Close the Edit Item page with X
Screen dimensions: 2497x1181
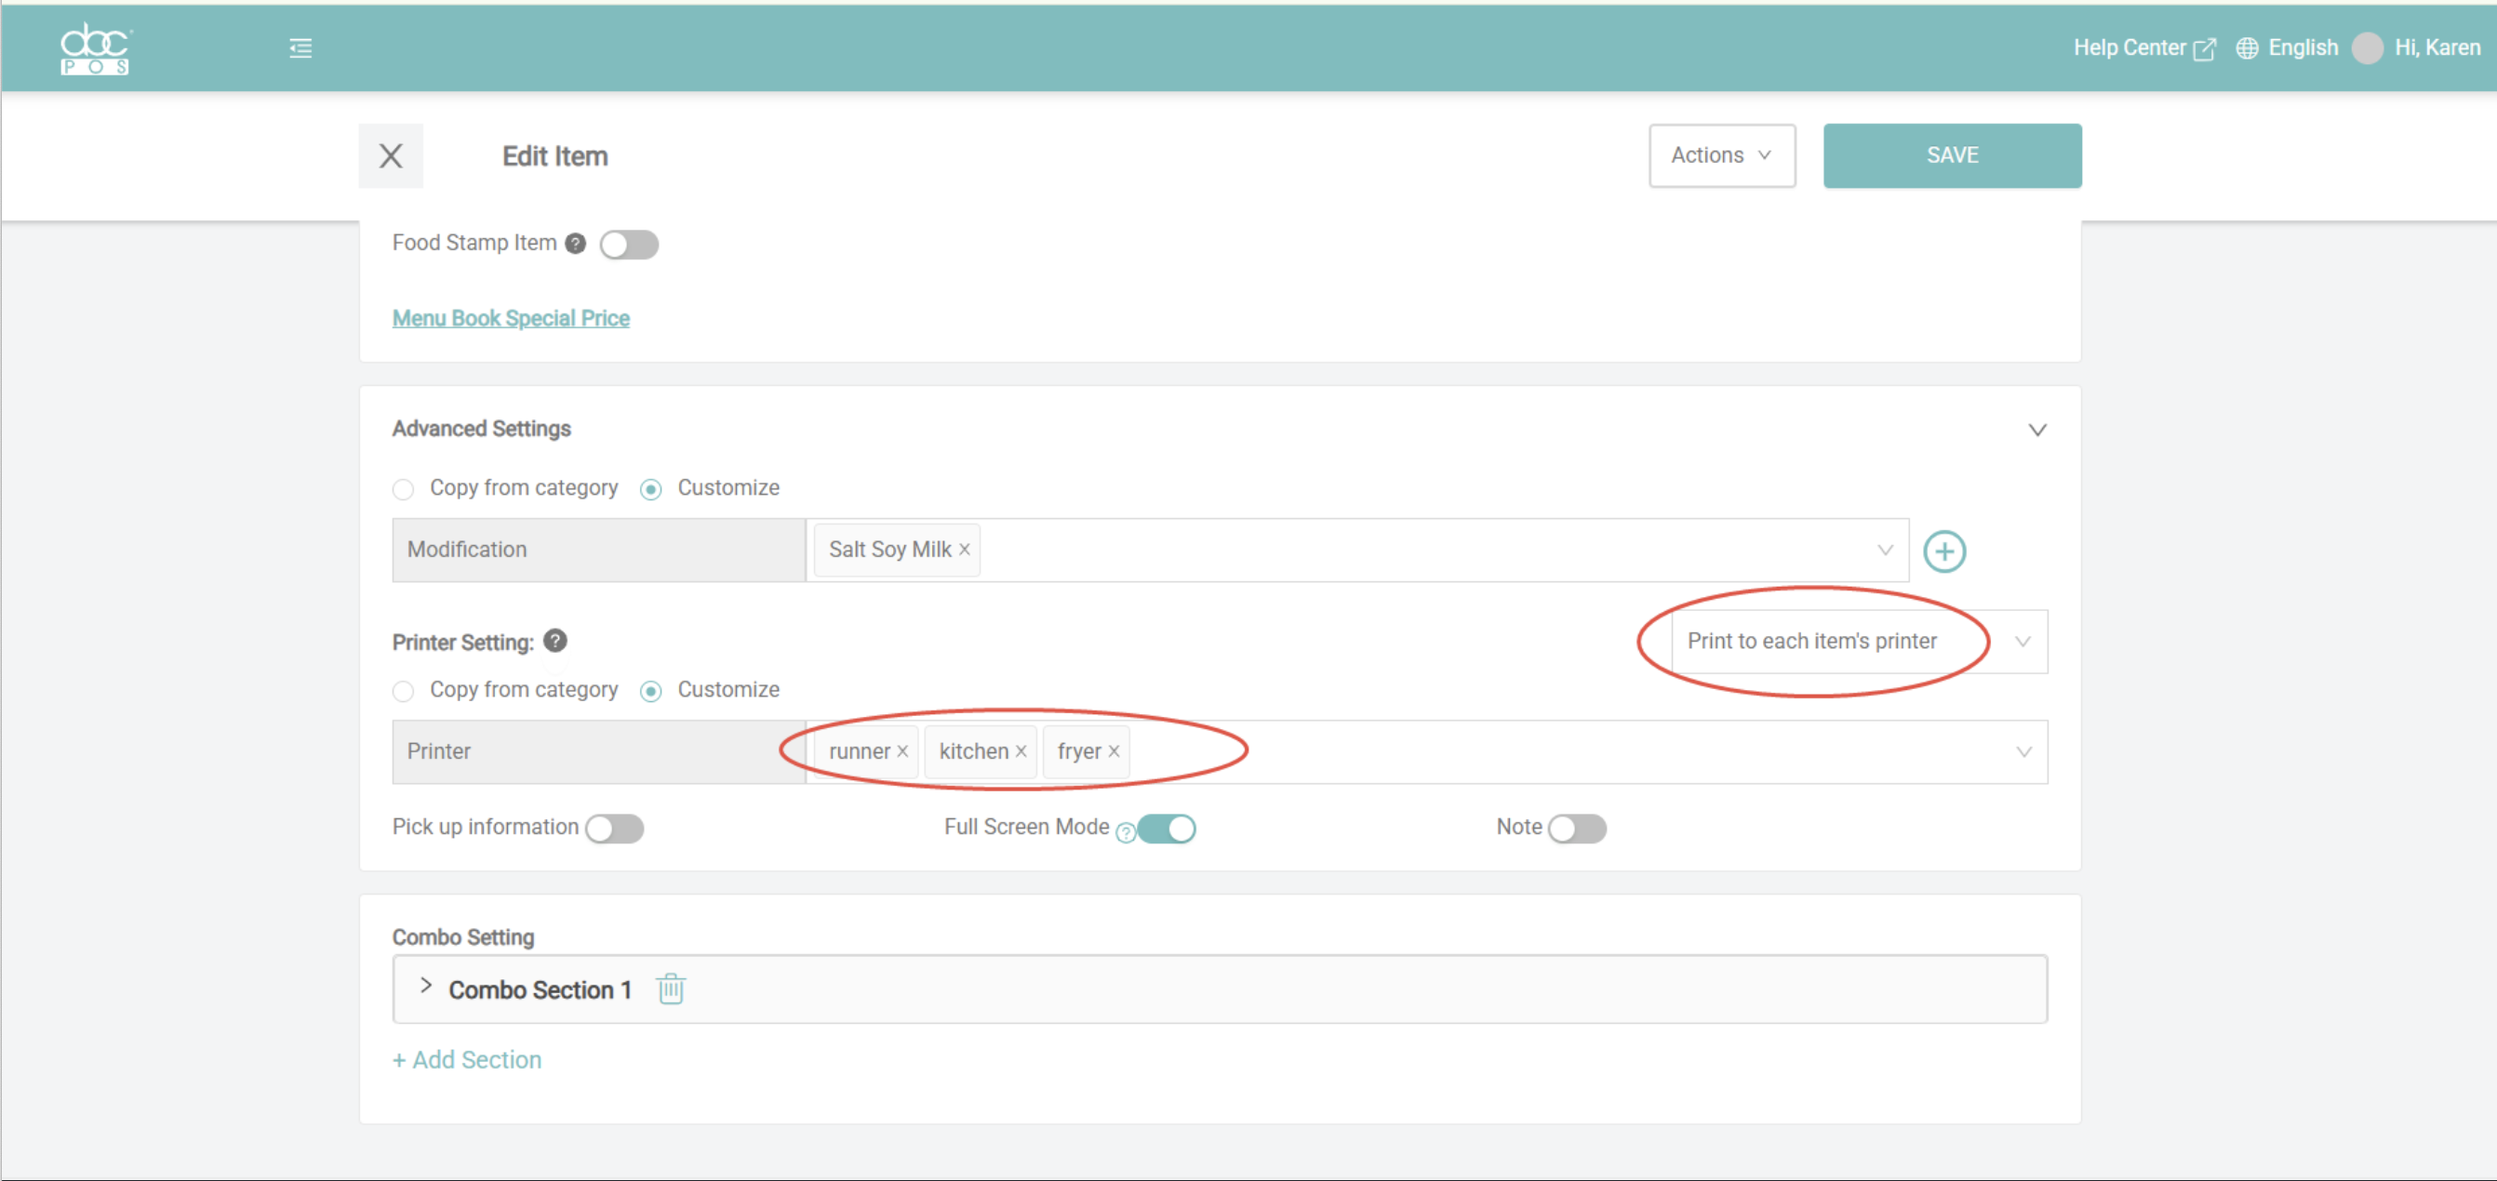pyautogui.click(x=391, y=155)
